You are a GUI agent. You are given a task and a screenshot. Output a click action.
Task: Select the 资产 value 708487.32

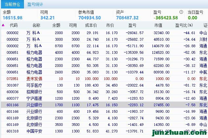[x=127, y=18]
